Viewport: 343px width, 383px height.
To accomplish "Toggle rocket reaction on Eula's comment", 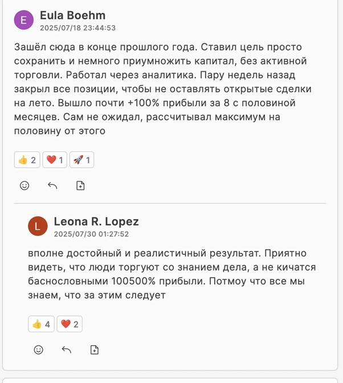I will [81, 160].
